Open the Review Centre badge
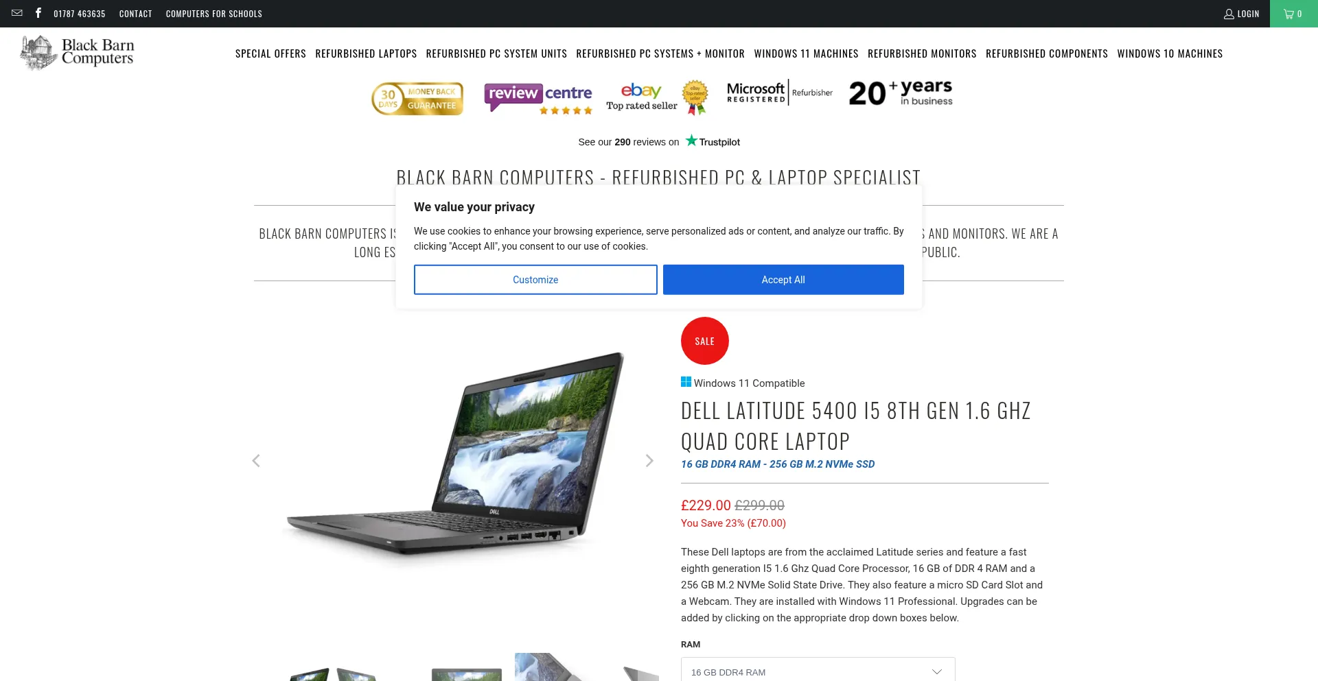The height and width of the screenshot is (681, 1318). point(538,99)
